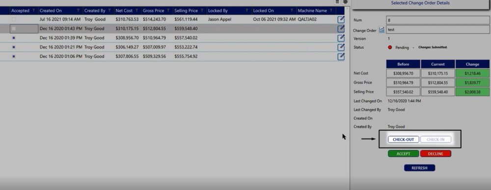Click Machine Name column header

click(312, 11)
